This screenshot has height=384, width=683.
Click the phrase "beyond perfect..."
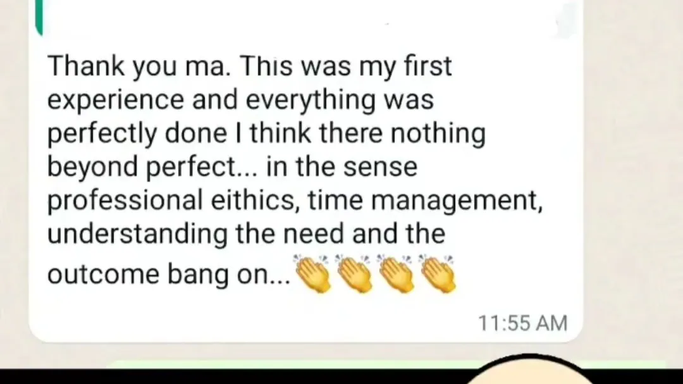click(152, 168)
